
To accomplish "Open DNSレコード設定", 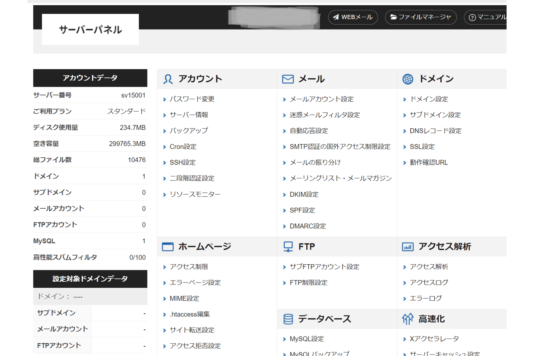I will (x=435, y=131).
